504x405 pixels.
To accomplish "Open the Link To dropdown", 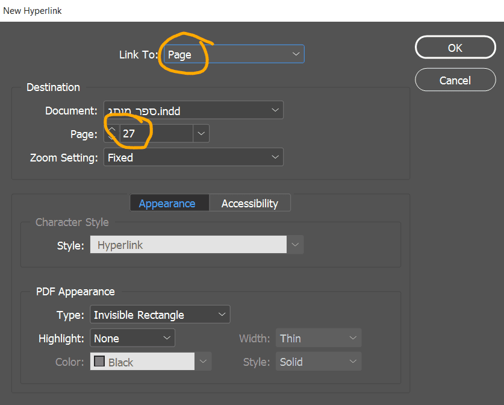I will (x=234, y=54).
